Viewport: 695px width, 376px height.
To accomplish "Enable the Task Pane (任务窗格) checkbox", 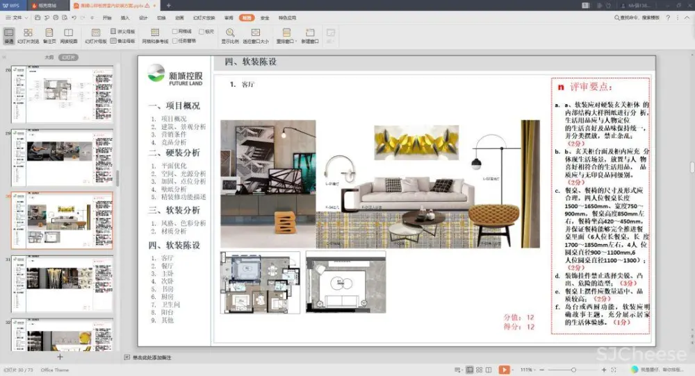I will pos(176,41).
